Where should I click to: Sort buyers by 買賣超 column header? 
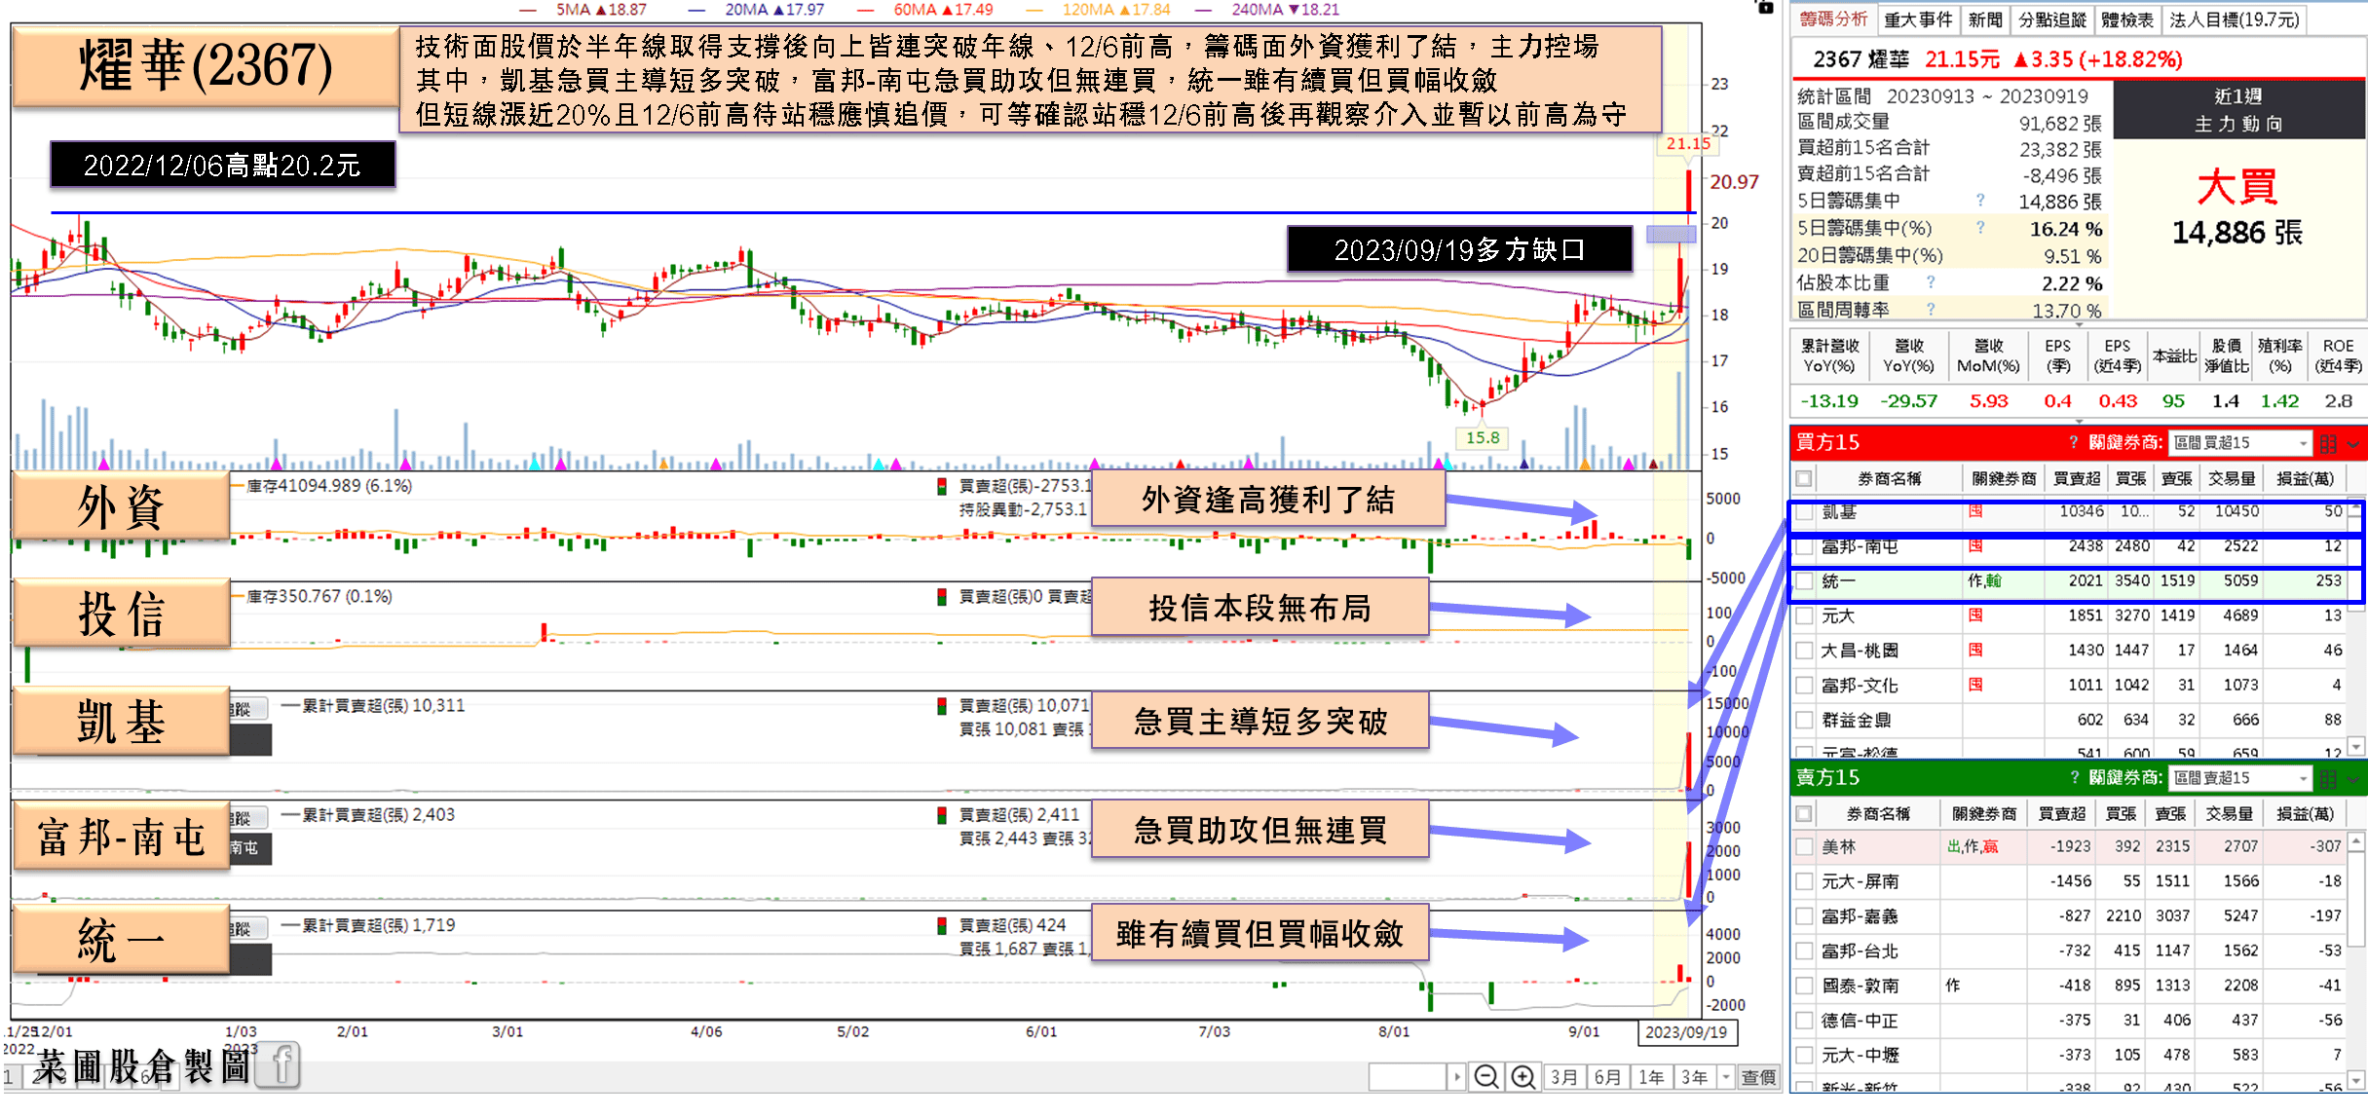point(2077,478)
